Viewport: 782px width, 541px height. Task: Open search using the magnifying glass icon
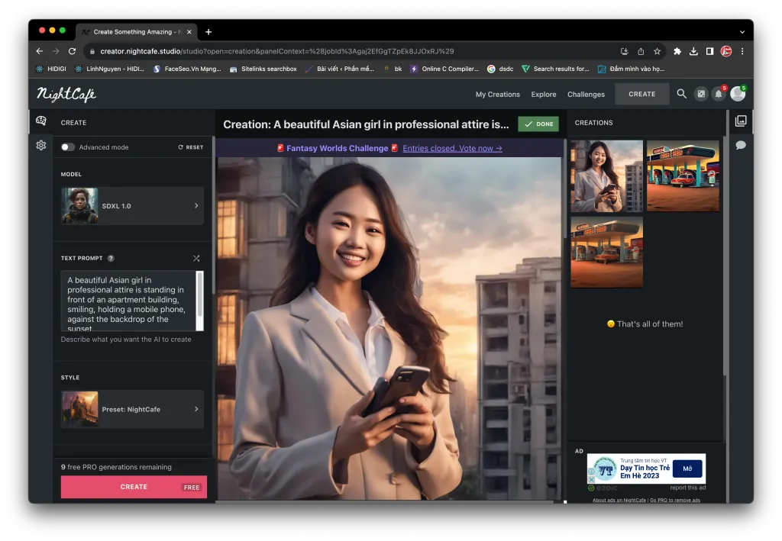680,94
